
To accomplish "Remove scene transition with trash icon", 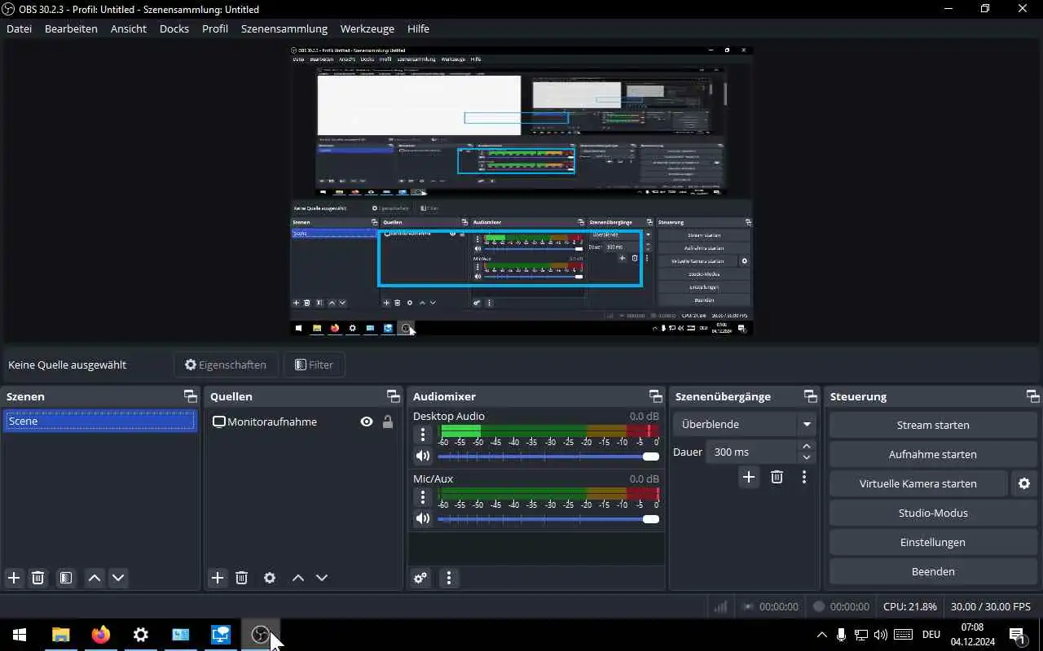I will tap(777, 477).
